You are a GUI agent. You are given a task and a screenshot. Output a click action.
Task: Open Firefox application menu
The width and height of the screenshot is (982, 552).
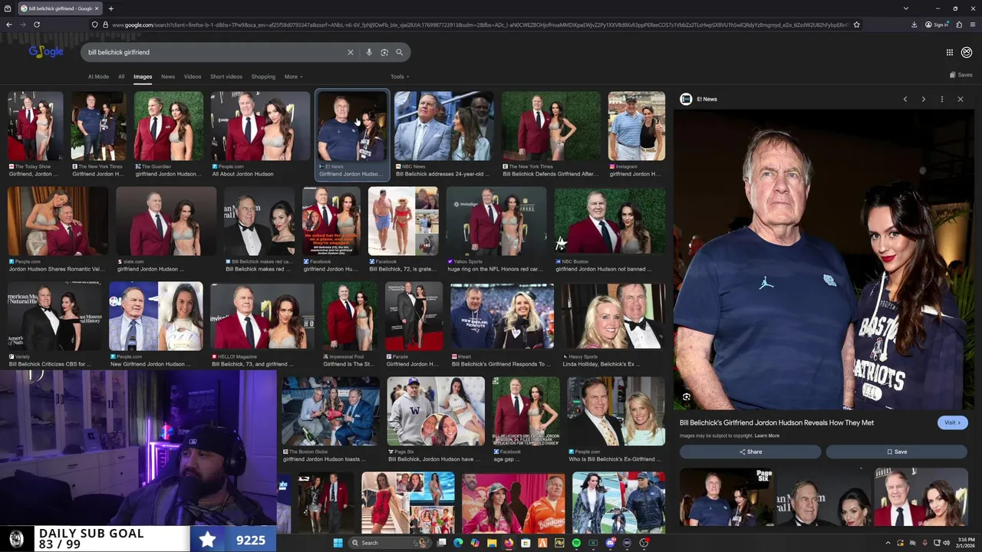972,25
